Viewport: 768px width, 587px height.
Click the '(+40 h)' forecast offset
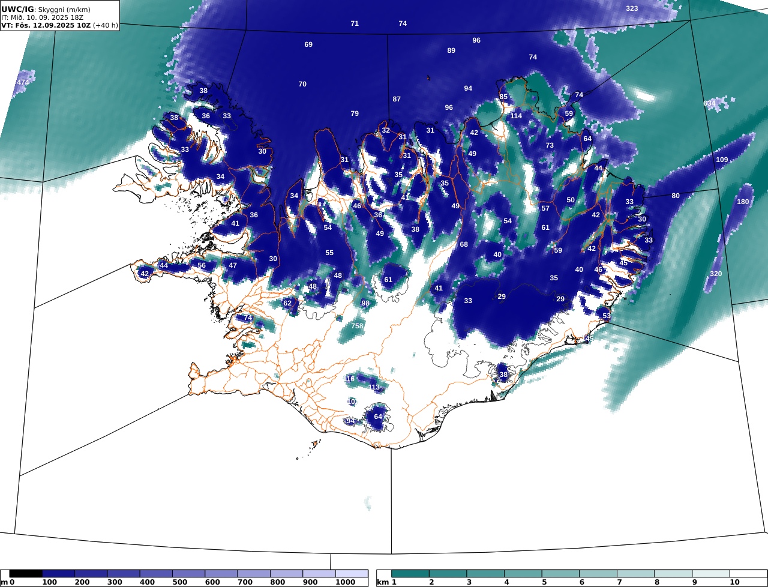coord(106,26)
